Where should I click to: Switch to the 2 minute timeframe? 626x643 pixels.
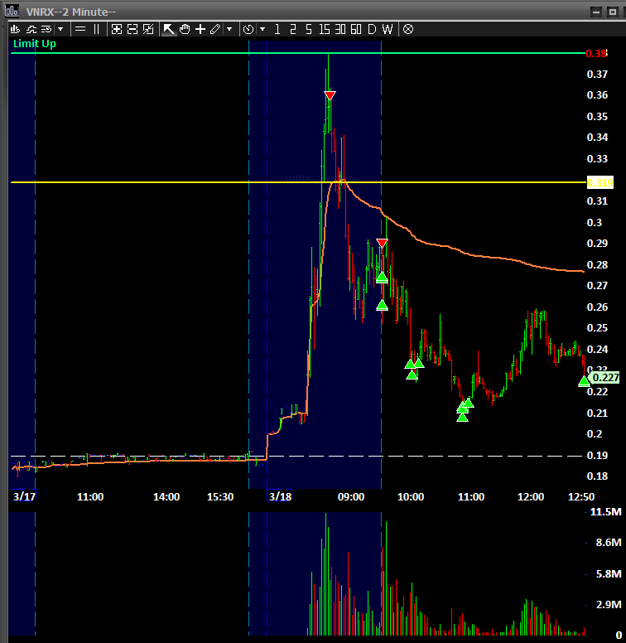292,29
